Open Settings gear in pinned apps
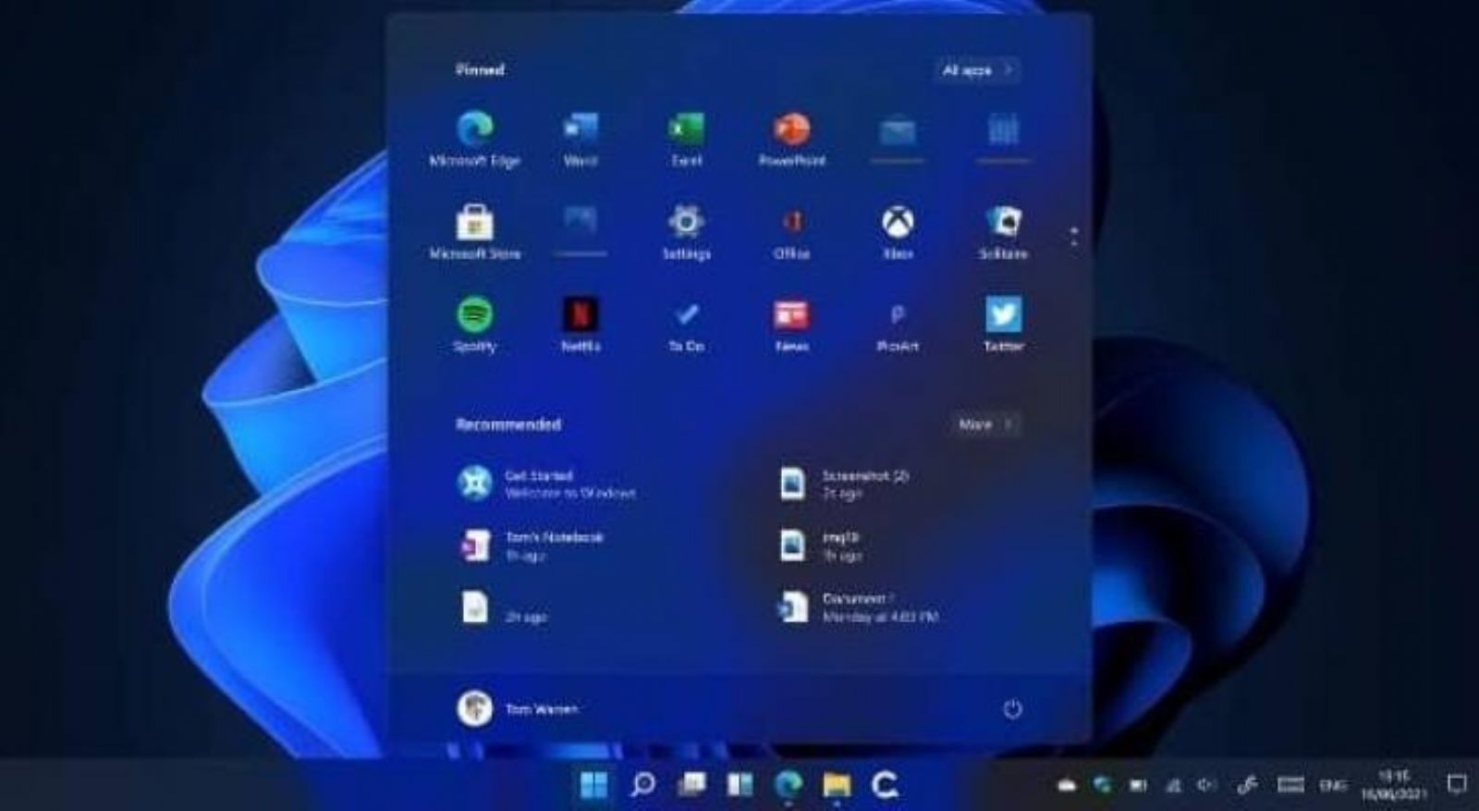The height and width of the screenshot is (811, 1479). point(686,232)
